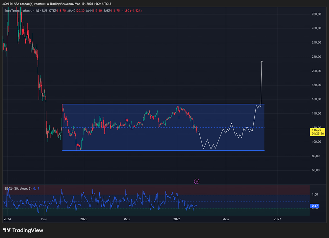Image resolution: width=329 pixels, height=238 pixels.
Task: Select the blue rectangle's bottom border line
Action: pyautogui.click(x=163, y=150)
